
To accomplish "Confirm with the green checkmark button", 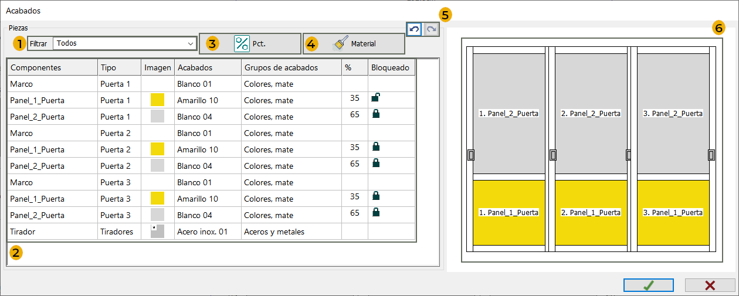I will pos(648,285).
